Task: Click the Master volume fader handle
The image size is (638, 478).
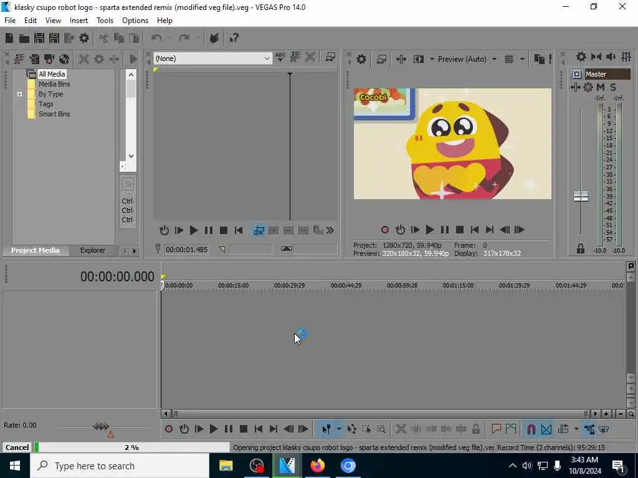Action: [581, 197]
